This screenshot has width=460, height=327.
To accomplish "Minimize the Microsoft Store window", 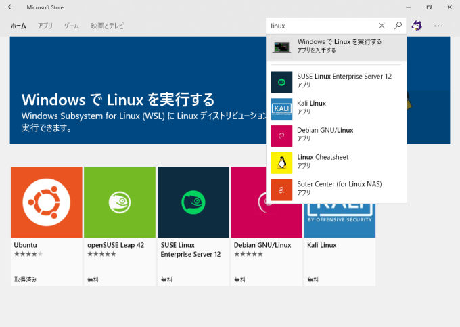I will 408,7.
